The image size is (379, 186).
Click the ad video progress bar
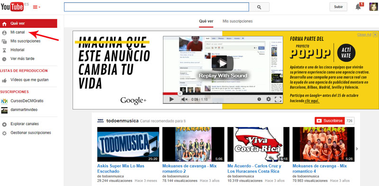point(223,93)
